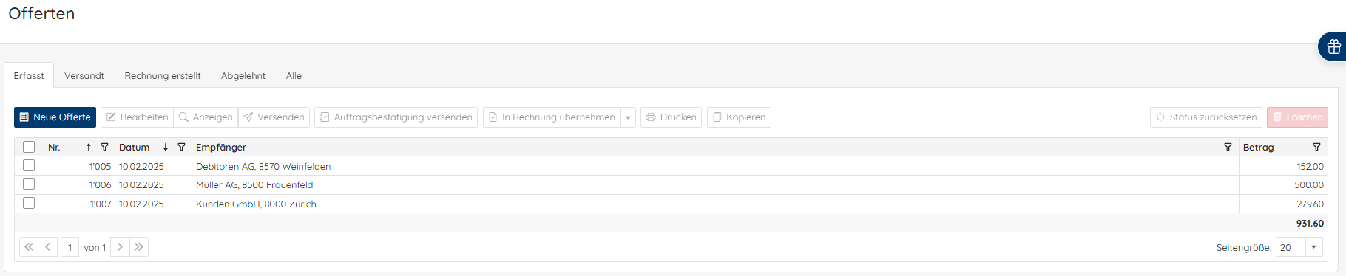
Task: Go to the last page arrow
Action: 139,247
